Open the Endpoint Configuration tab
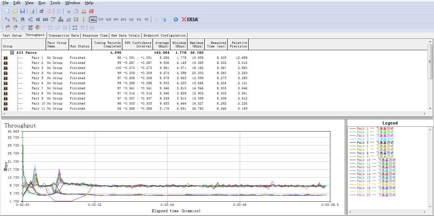This screenshot has width=434, height=216. click(165, 36)
